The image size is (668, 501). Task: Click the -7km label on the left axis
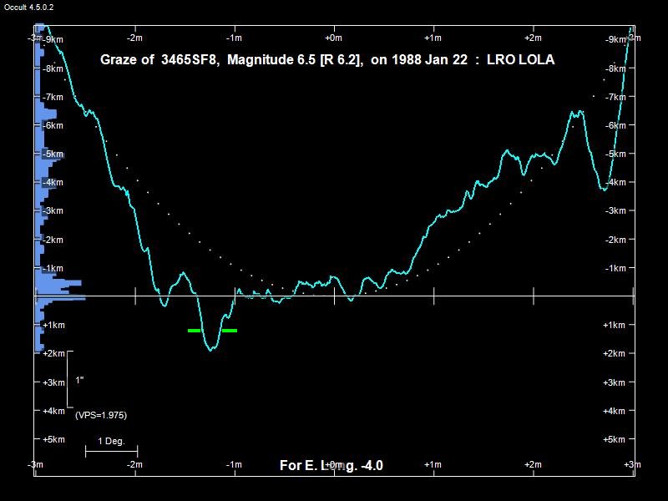pyautogui.click(x=53, y=97)
